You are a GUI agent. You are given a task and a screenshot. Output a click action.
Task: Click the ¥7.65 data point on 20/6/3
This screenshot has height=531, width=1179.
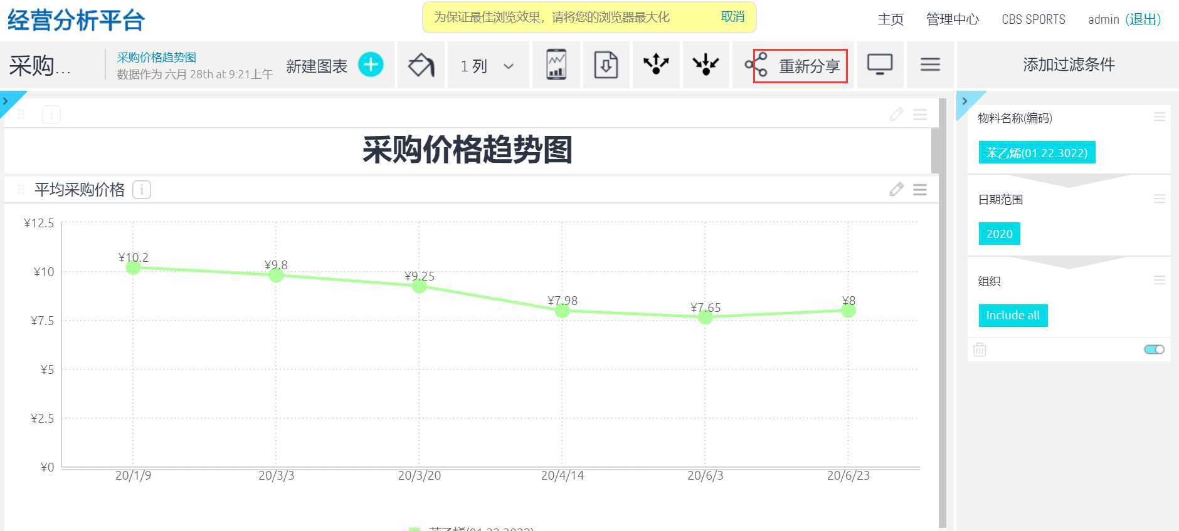point(706,317)
